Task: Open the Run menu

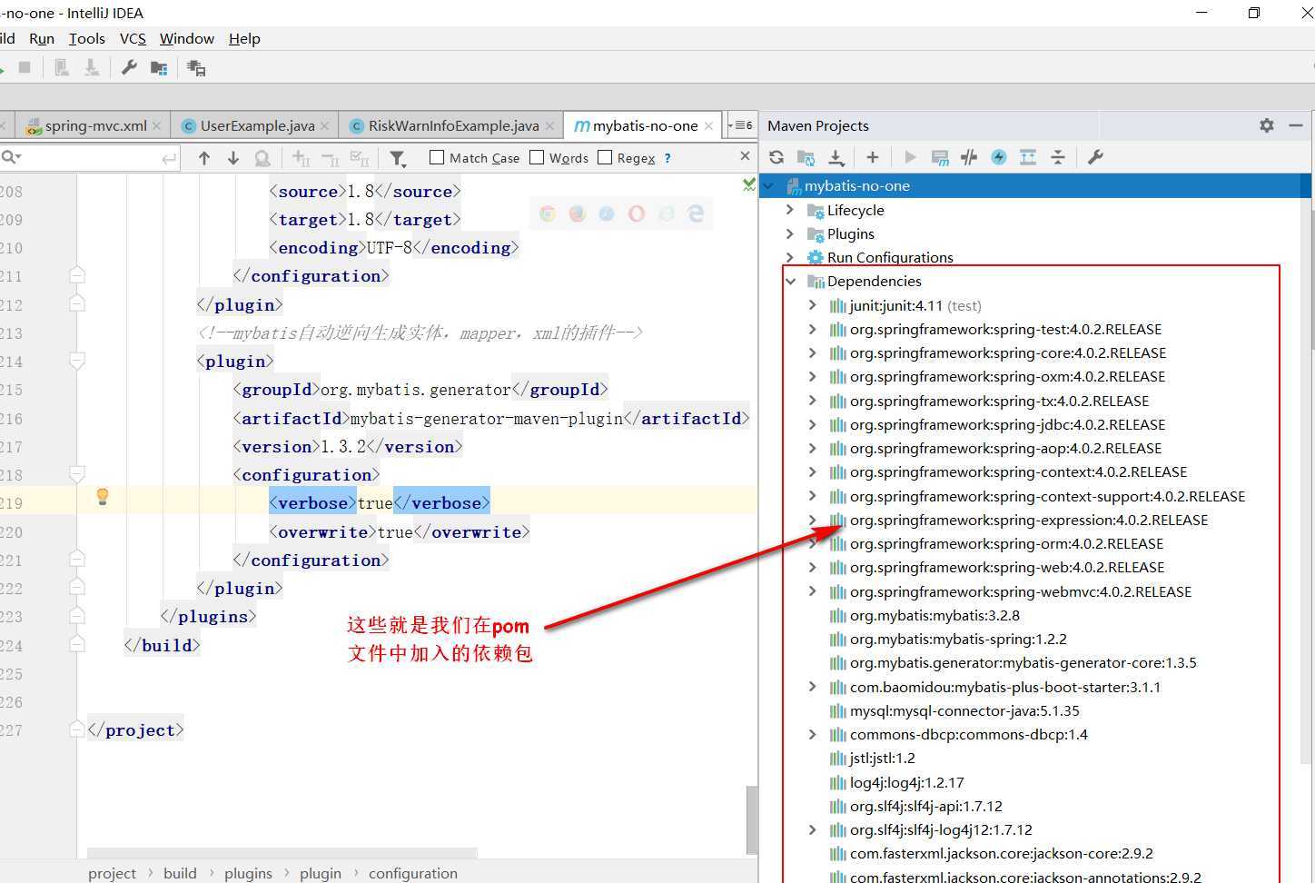Action: coord(42,38)
